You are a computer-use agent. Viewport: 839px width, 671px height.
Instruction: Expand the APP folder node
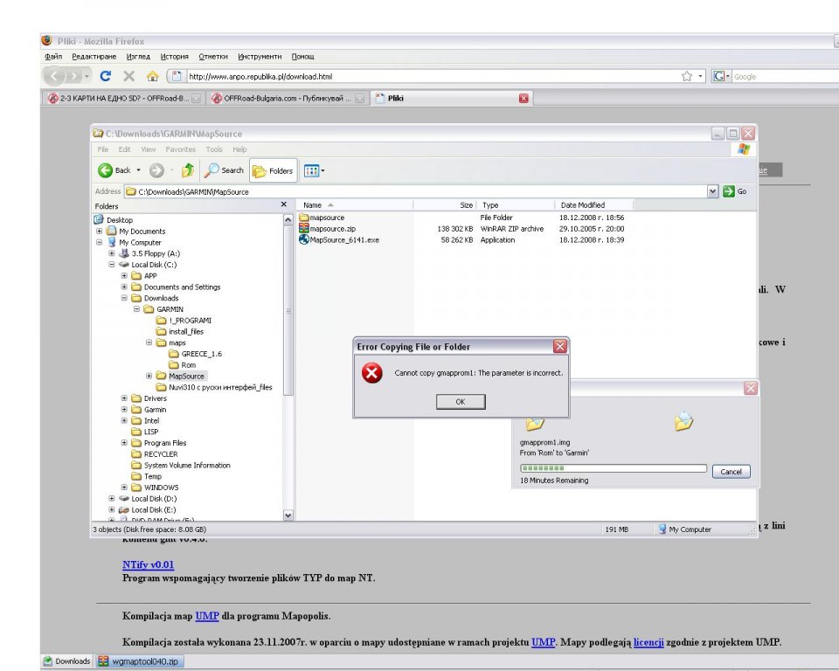click(x=124, y=275)
